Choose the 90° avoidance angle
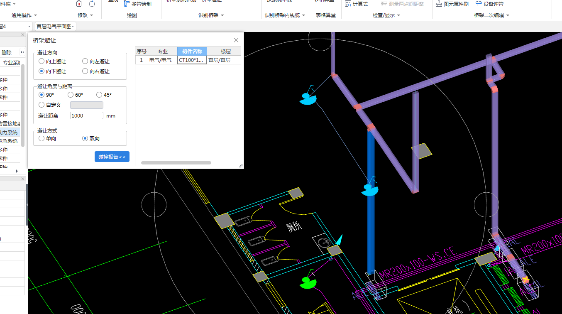Screen dimensions: 562x314 pos(46,95)
